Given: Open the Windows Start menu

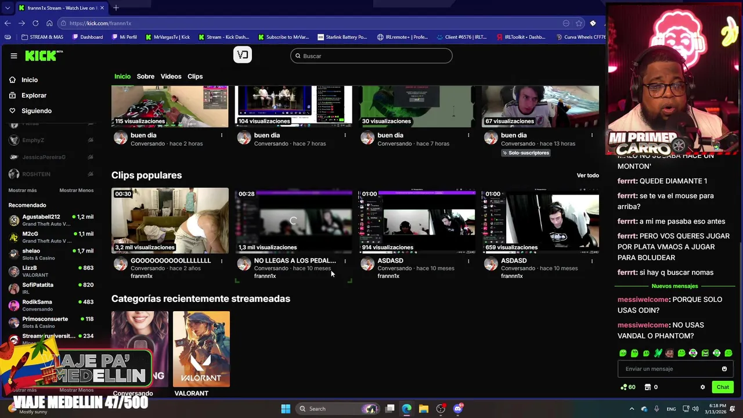Looking at the screenshot, I should tap(286, 409).
